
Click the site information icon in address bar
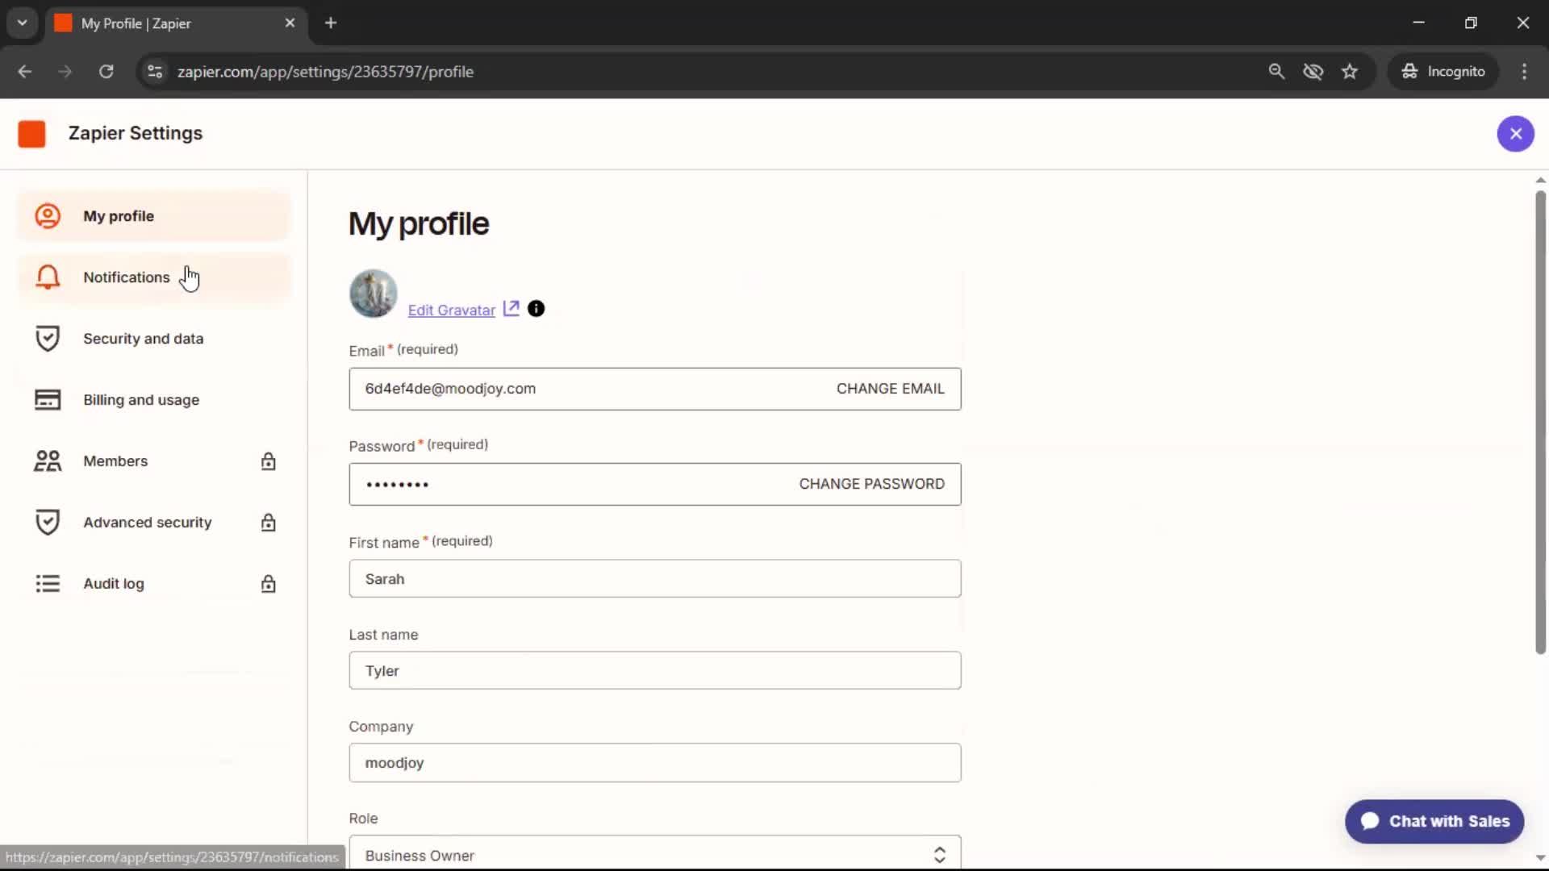(x=155, y=72)
